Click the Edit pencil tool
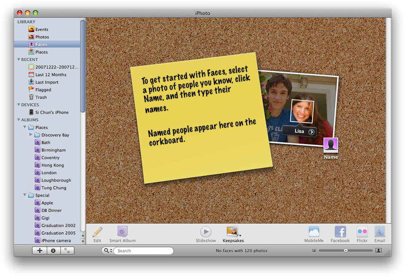Viewport: 405px width, 276px height. 97,235
